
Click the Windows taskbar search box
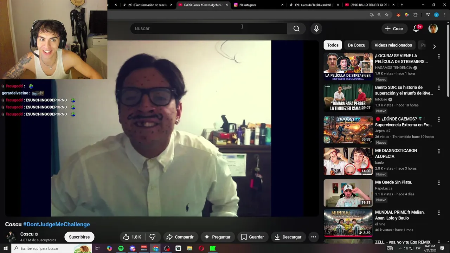point(51,248)
